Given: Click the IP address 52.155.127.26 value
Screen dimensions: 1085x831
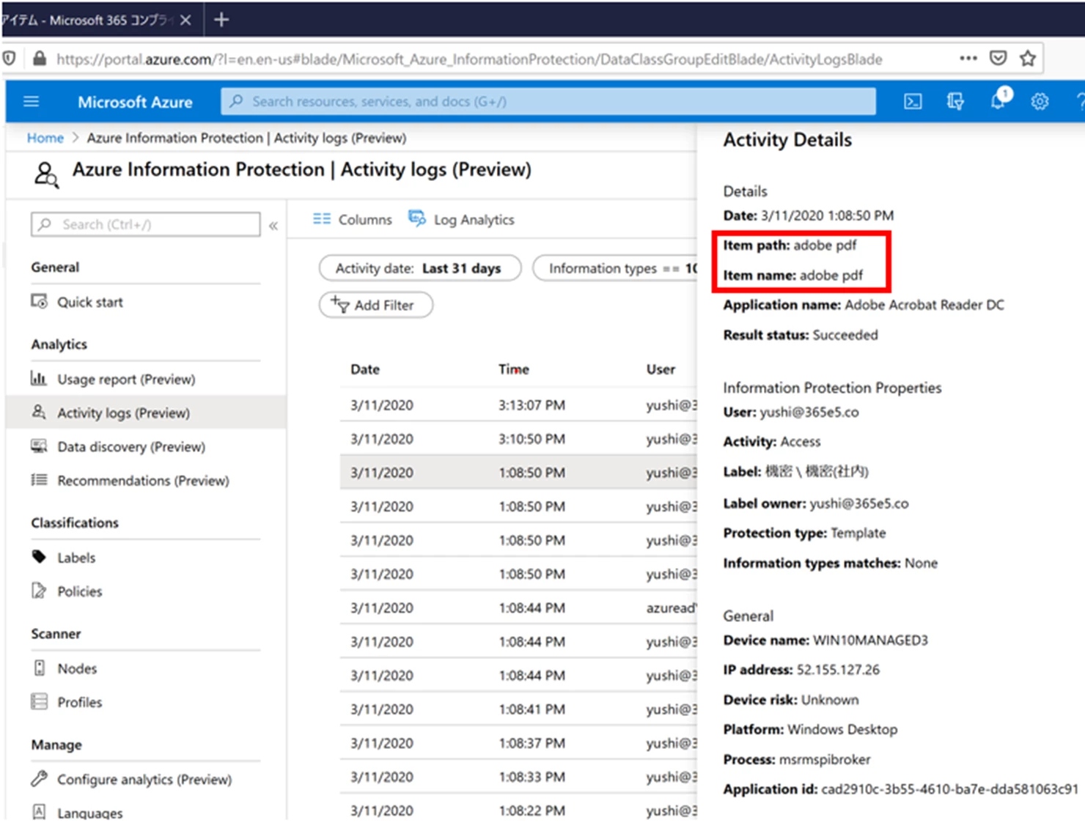Looking at the screenshot, I should coord(838,670).
